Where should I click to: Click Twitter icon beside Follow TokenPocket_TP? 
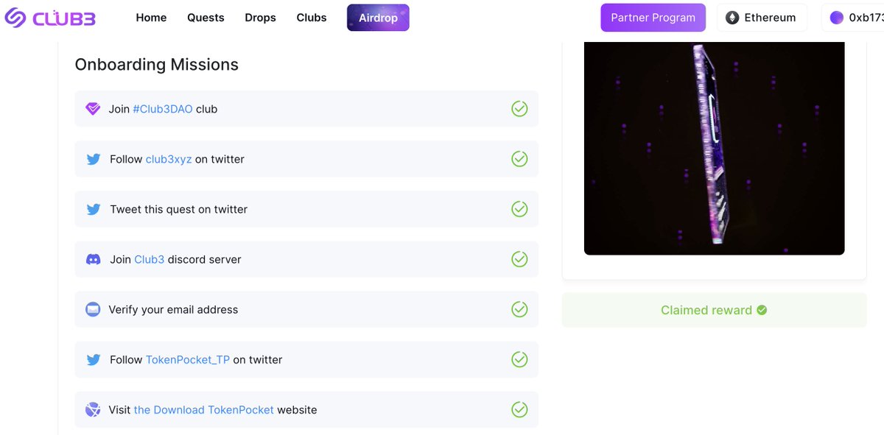pyautogui.click(x=94, y=359)
